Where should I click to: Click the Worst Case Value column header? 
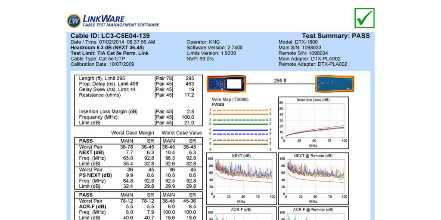(182, 133)
